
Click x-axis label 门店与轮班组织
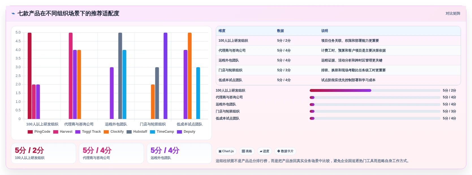click(x=153, y=124)
